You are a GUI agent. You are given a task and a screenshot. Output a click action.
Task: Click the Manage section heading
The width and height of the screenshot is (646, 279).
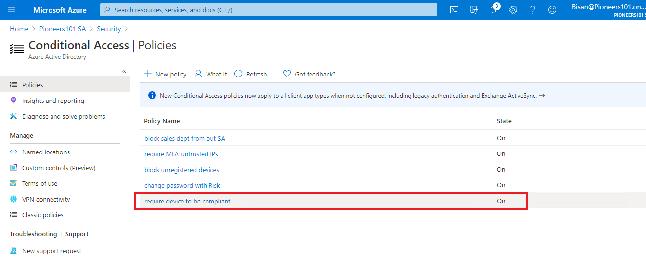(22, 135)
